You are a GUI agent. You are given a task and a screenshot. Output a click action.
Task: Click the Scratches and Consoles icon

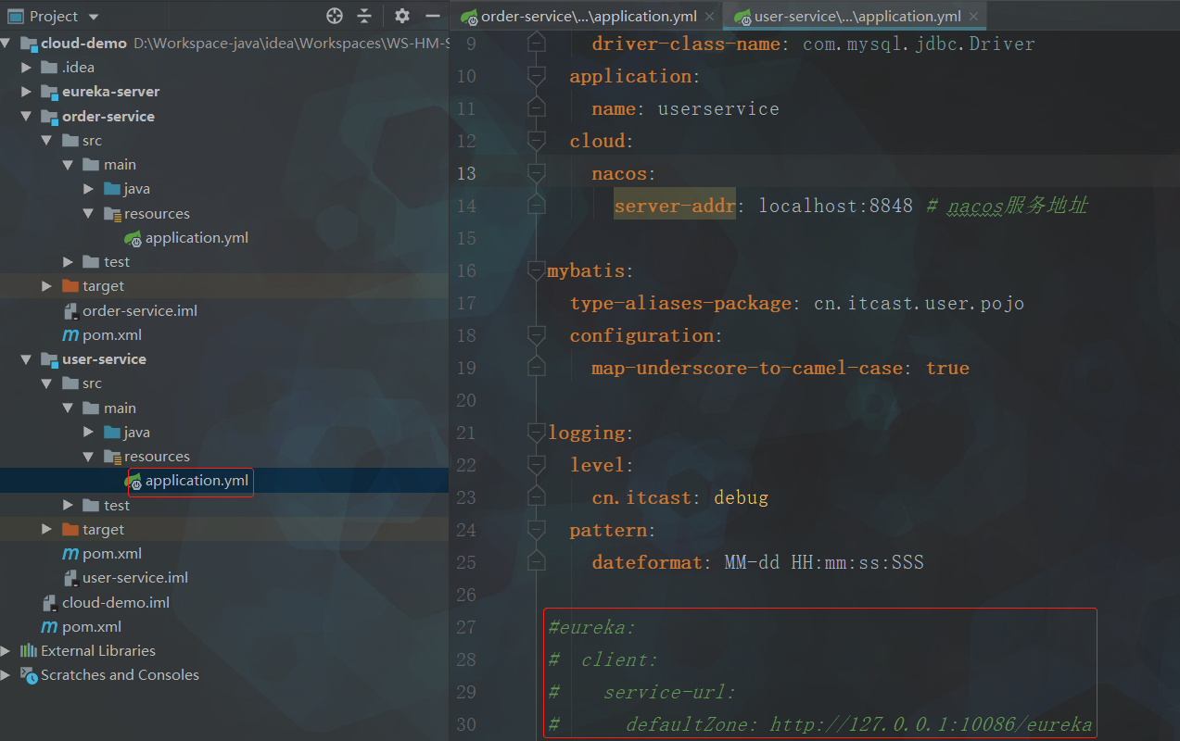point(29,675)
